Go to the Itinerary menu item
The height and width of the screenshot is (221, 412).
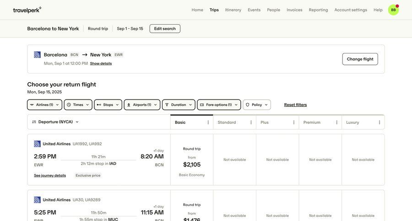(233, 10)
